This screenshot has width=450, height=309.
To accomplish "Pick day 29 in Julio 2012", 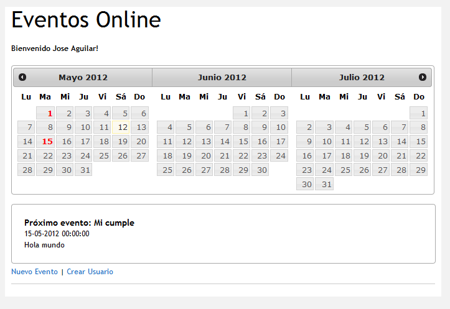I will pyautogui.click(x=418, y=170).
